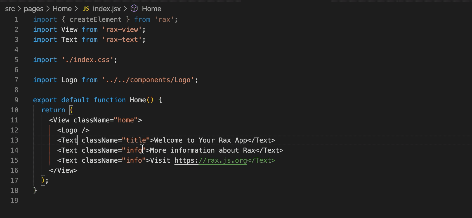Screen dimensions: 472x218
Task: Select line number 9 in the gutter
Action: coord(16,100)
